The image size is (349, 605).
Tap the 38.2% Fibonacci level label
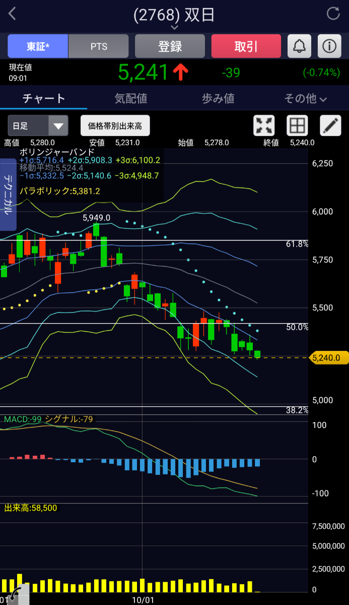[x=297, y=410]
